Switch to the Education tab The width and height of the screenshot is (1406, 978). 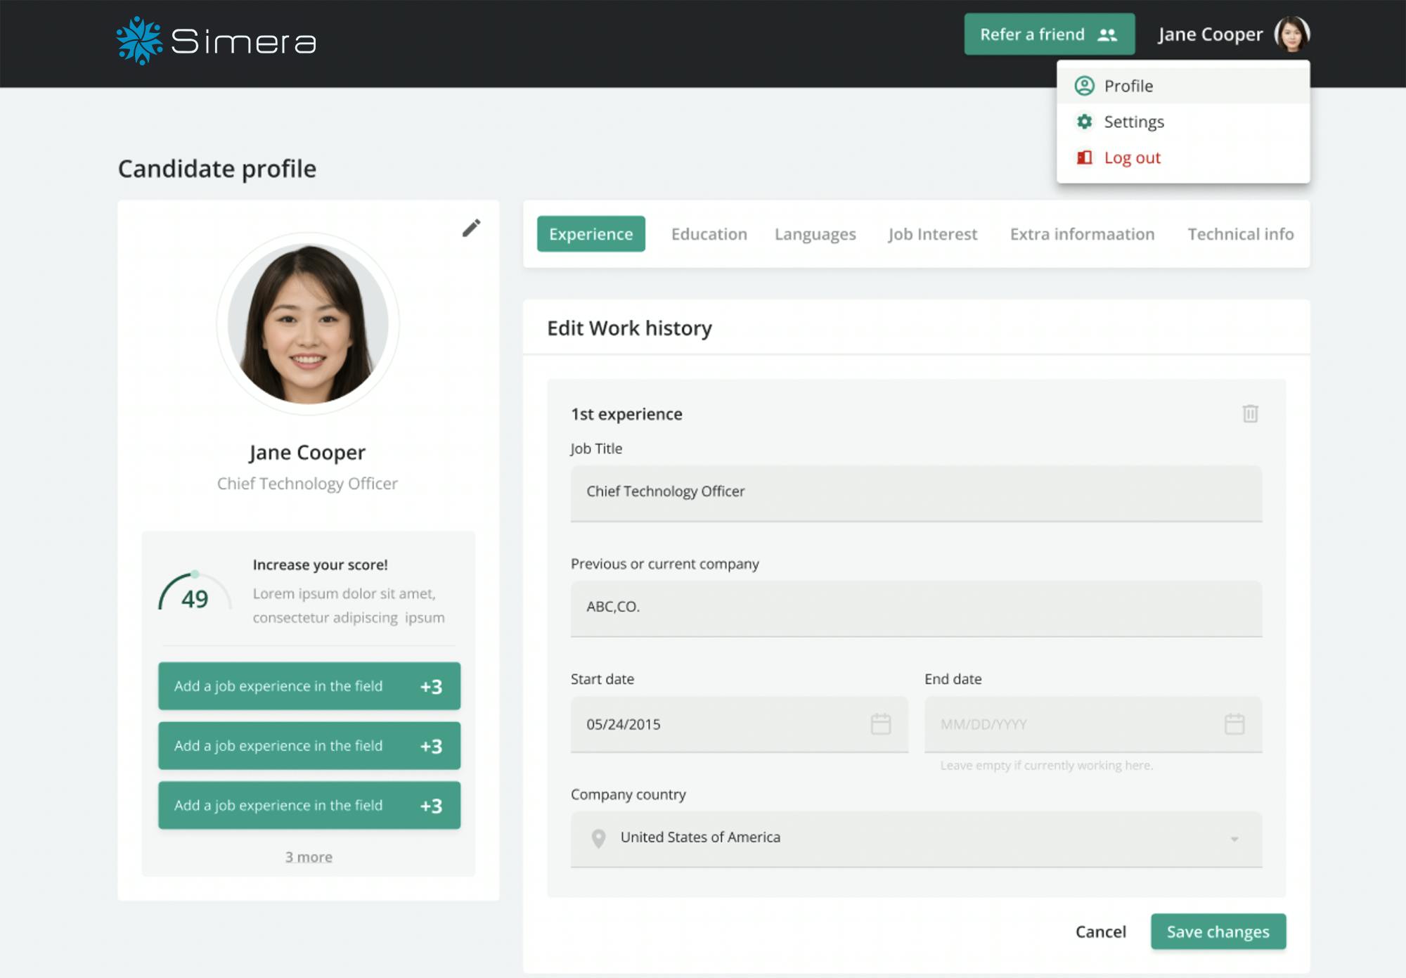click(709, 234)
